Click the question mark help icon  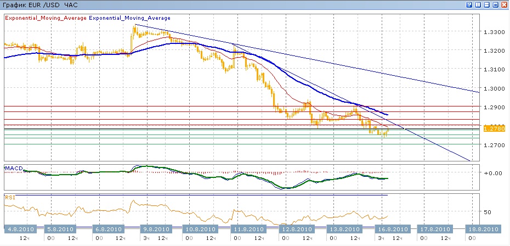coord(469,4)
